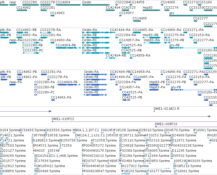Open the EK227922.5prime EST label

tap(135, 166)
